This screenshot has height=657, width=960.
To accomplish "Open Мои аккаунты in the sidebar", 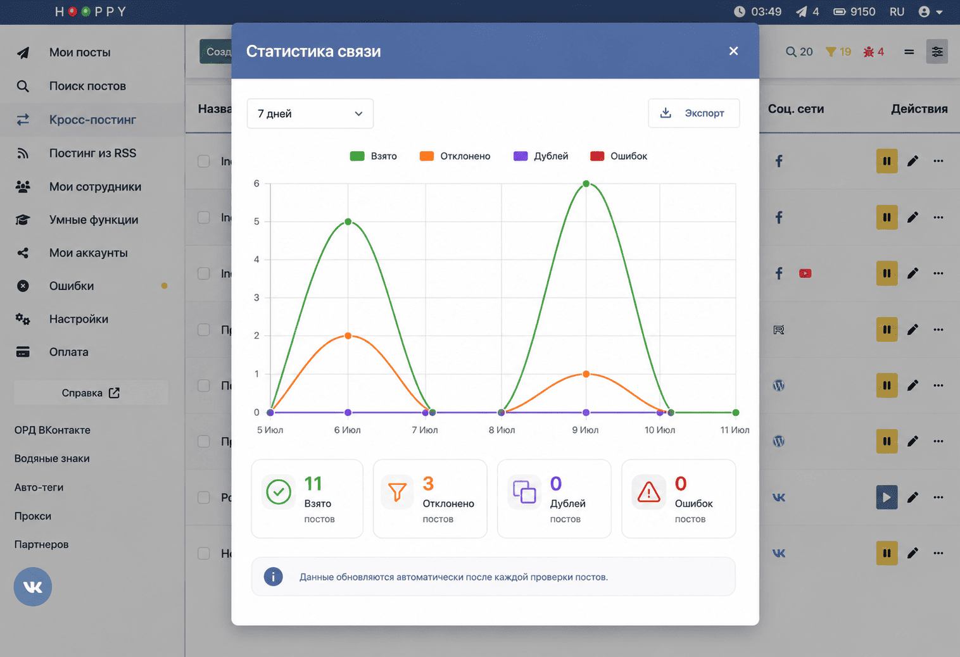I will [x=89, y=253].
